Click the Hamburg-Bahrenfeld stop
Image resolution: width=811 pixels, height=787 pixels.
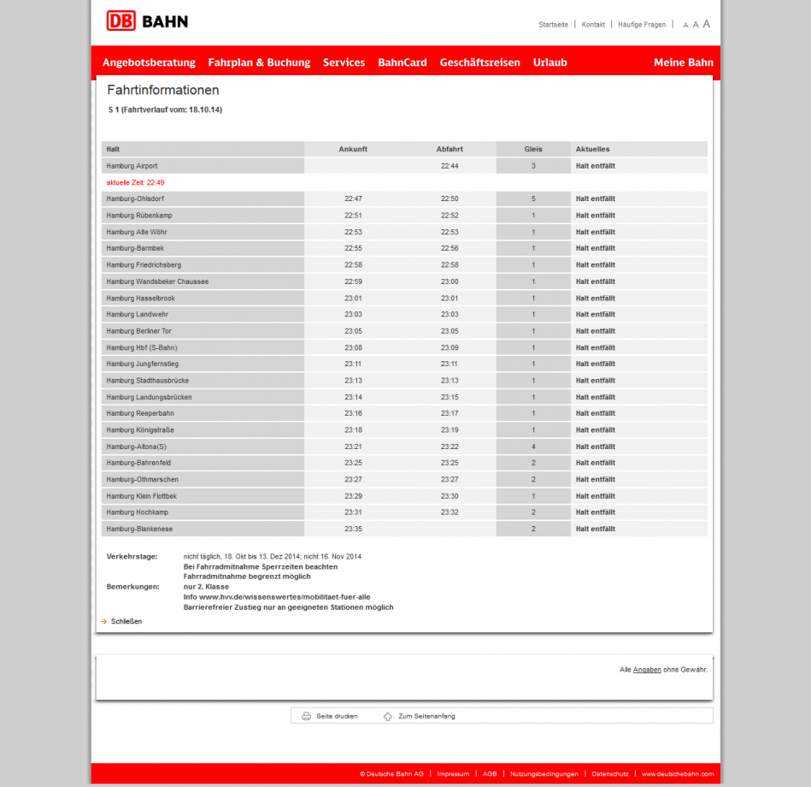tap(138, 463)
